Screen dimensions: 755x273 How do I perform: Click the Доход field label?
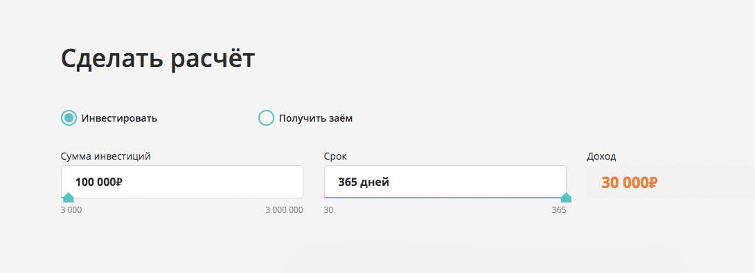pyautogui.click(x=601, y=156)
